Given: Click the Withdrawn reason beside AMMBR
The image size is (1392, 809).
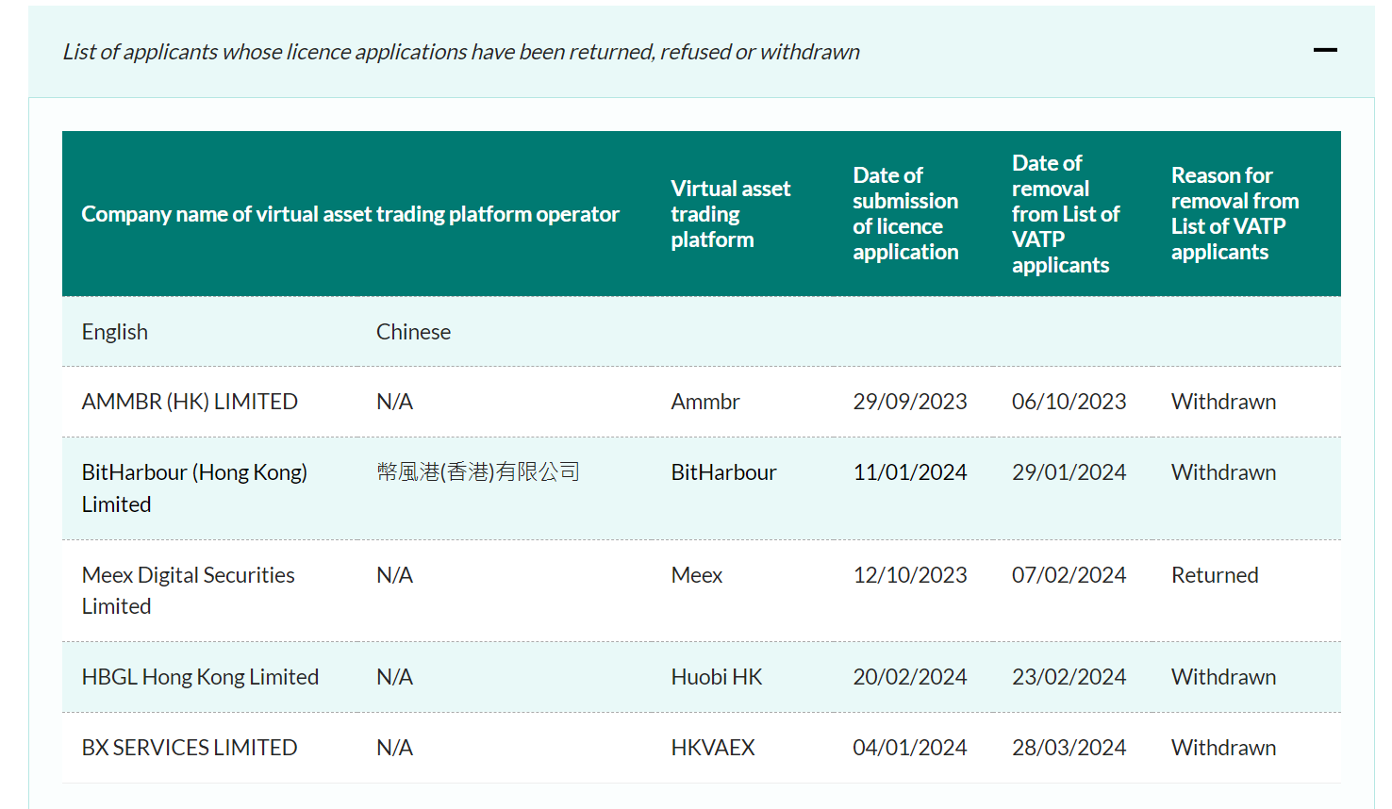Looking at the screenshot, I should pyautogui.click(x=1223, y=401).
